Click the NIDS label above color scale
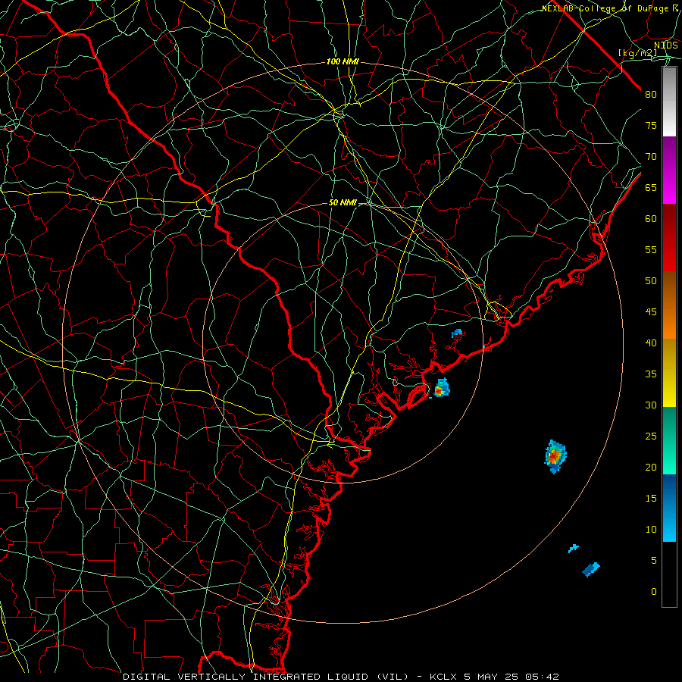This screenshot has height=682, width=682. [666, 45]
